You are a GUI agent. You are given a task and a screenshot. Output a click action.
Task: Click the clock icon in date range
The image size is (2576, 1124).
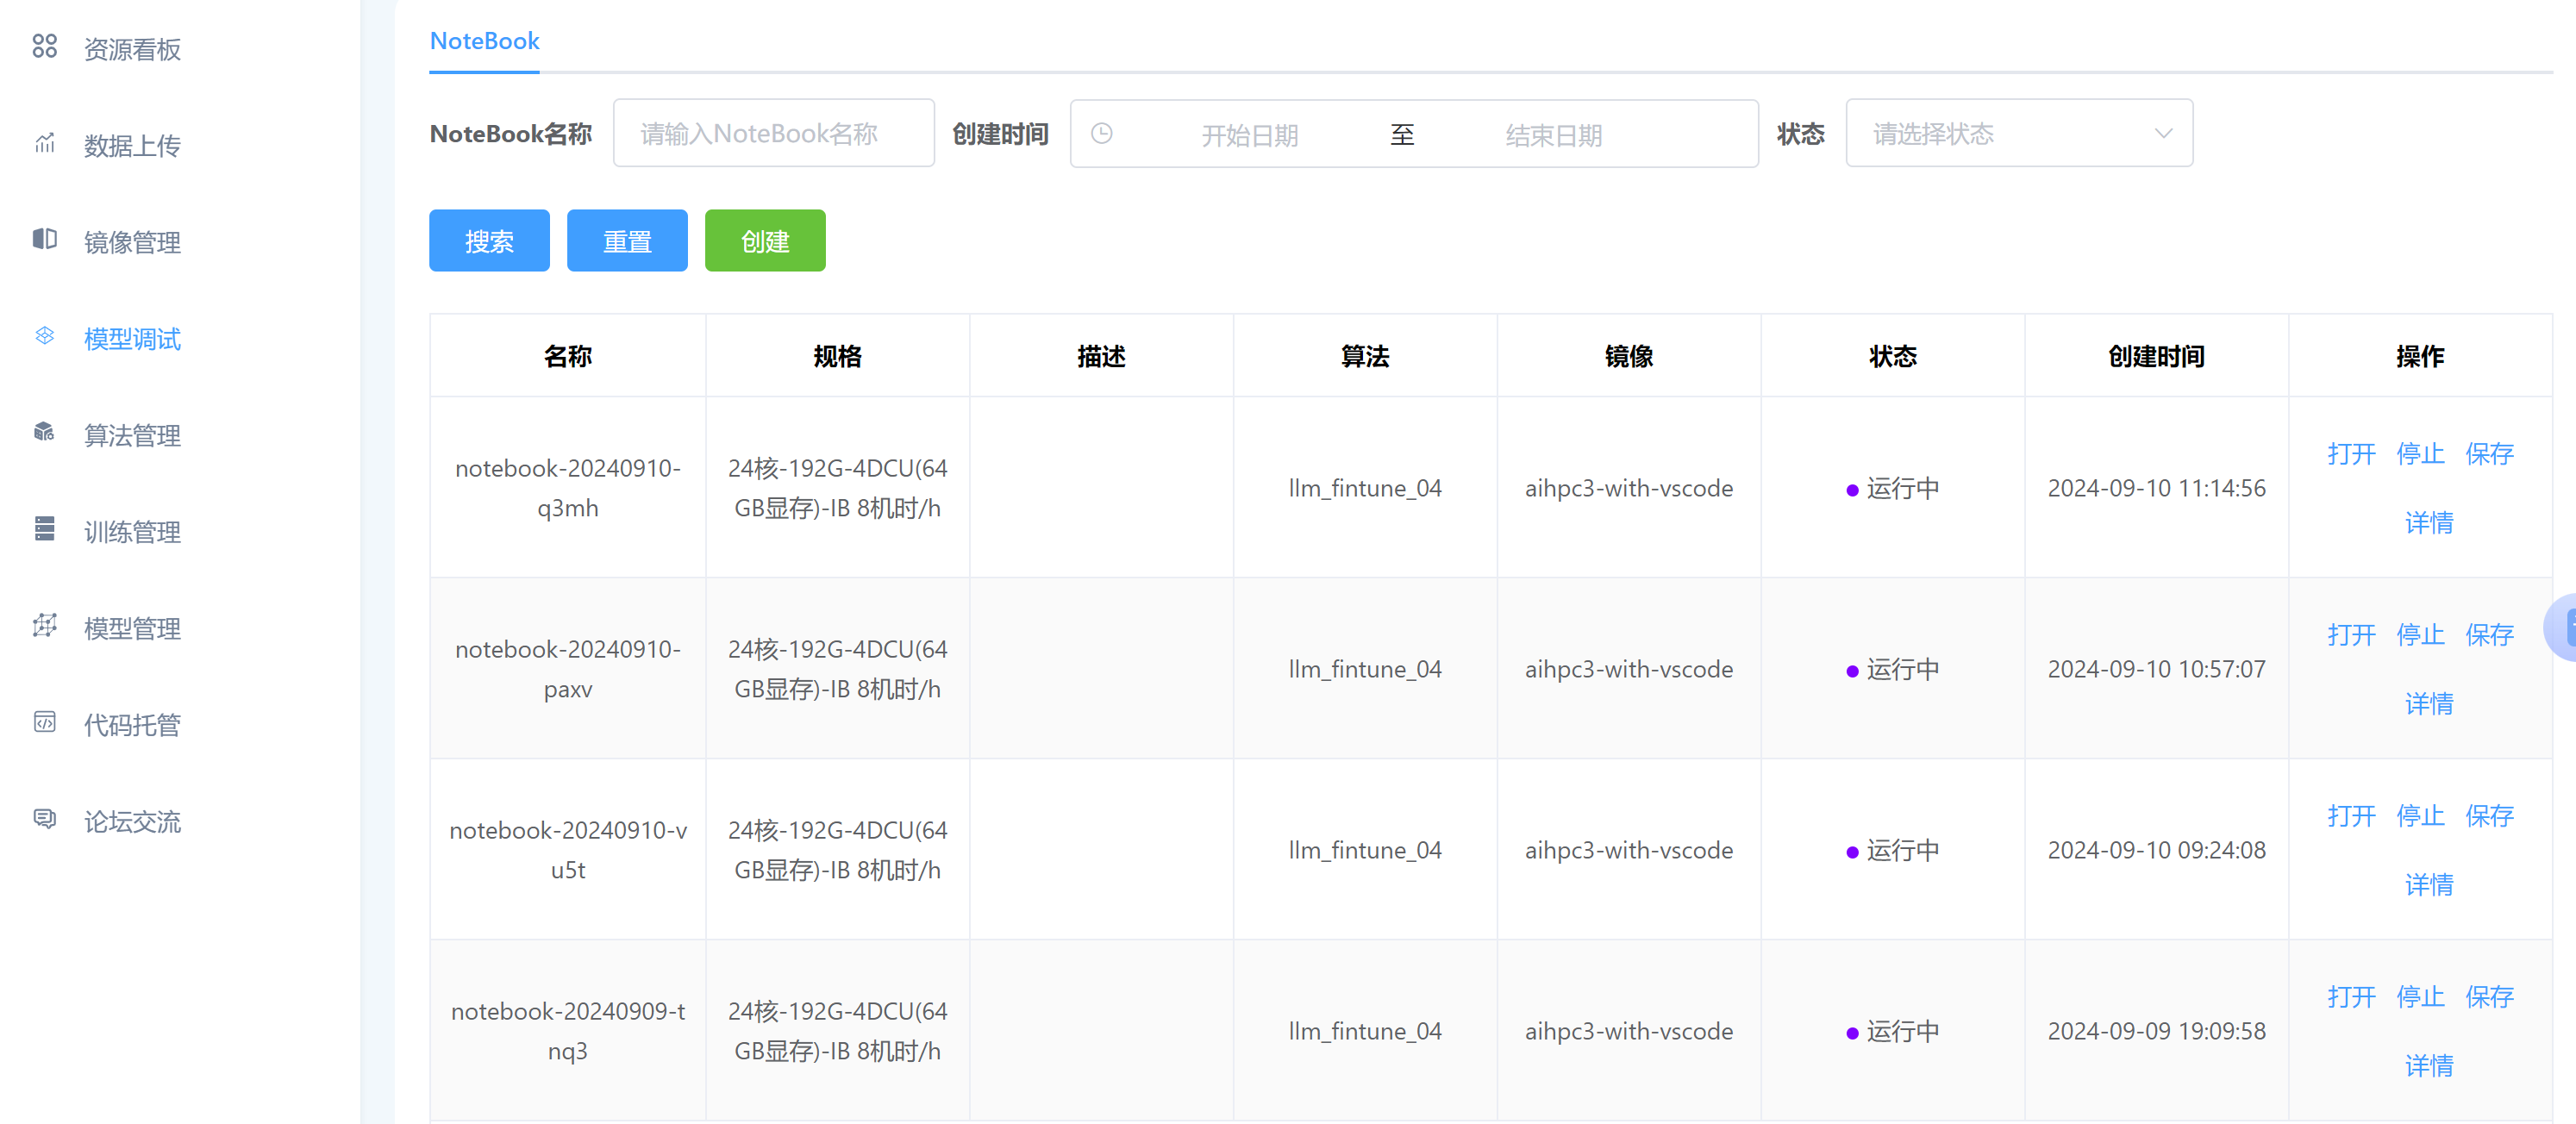(x=1101, y=133)
